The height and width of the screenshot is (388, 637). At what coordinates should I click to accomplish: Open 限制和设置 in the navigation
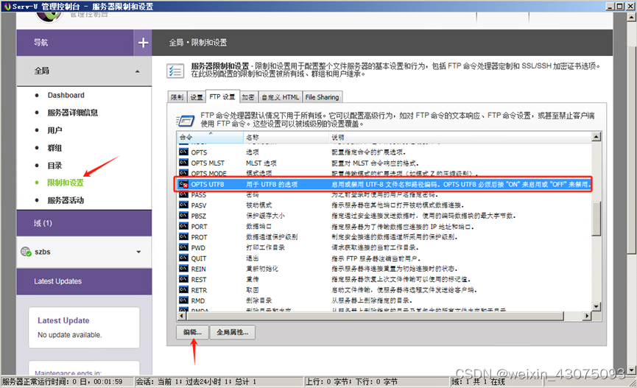tap(66, 183)
